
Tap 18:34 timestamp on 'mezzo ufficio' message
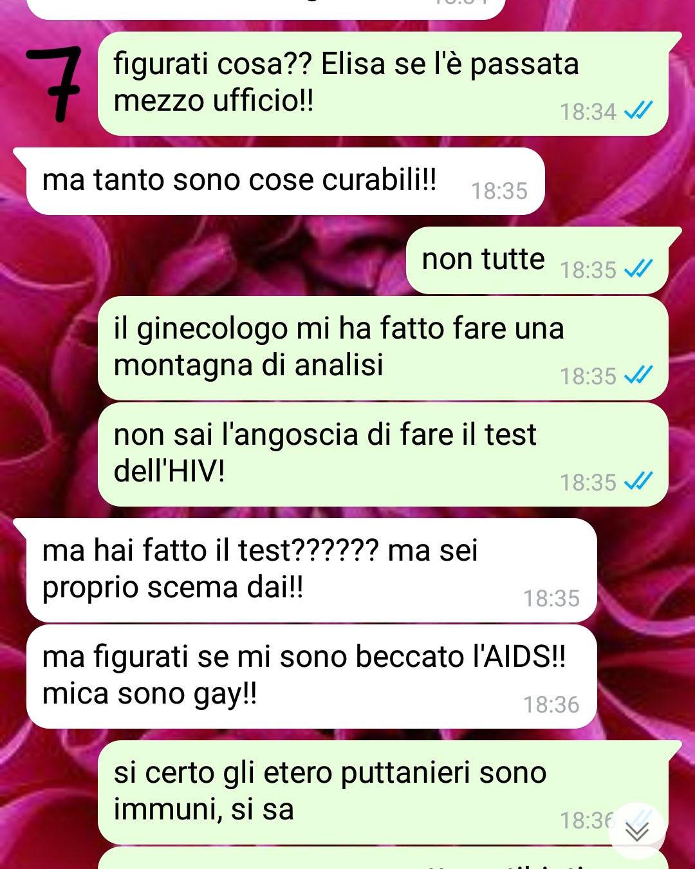coord(588,112)
